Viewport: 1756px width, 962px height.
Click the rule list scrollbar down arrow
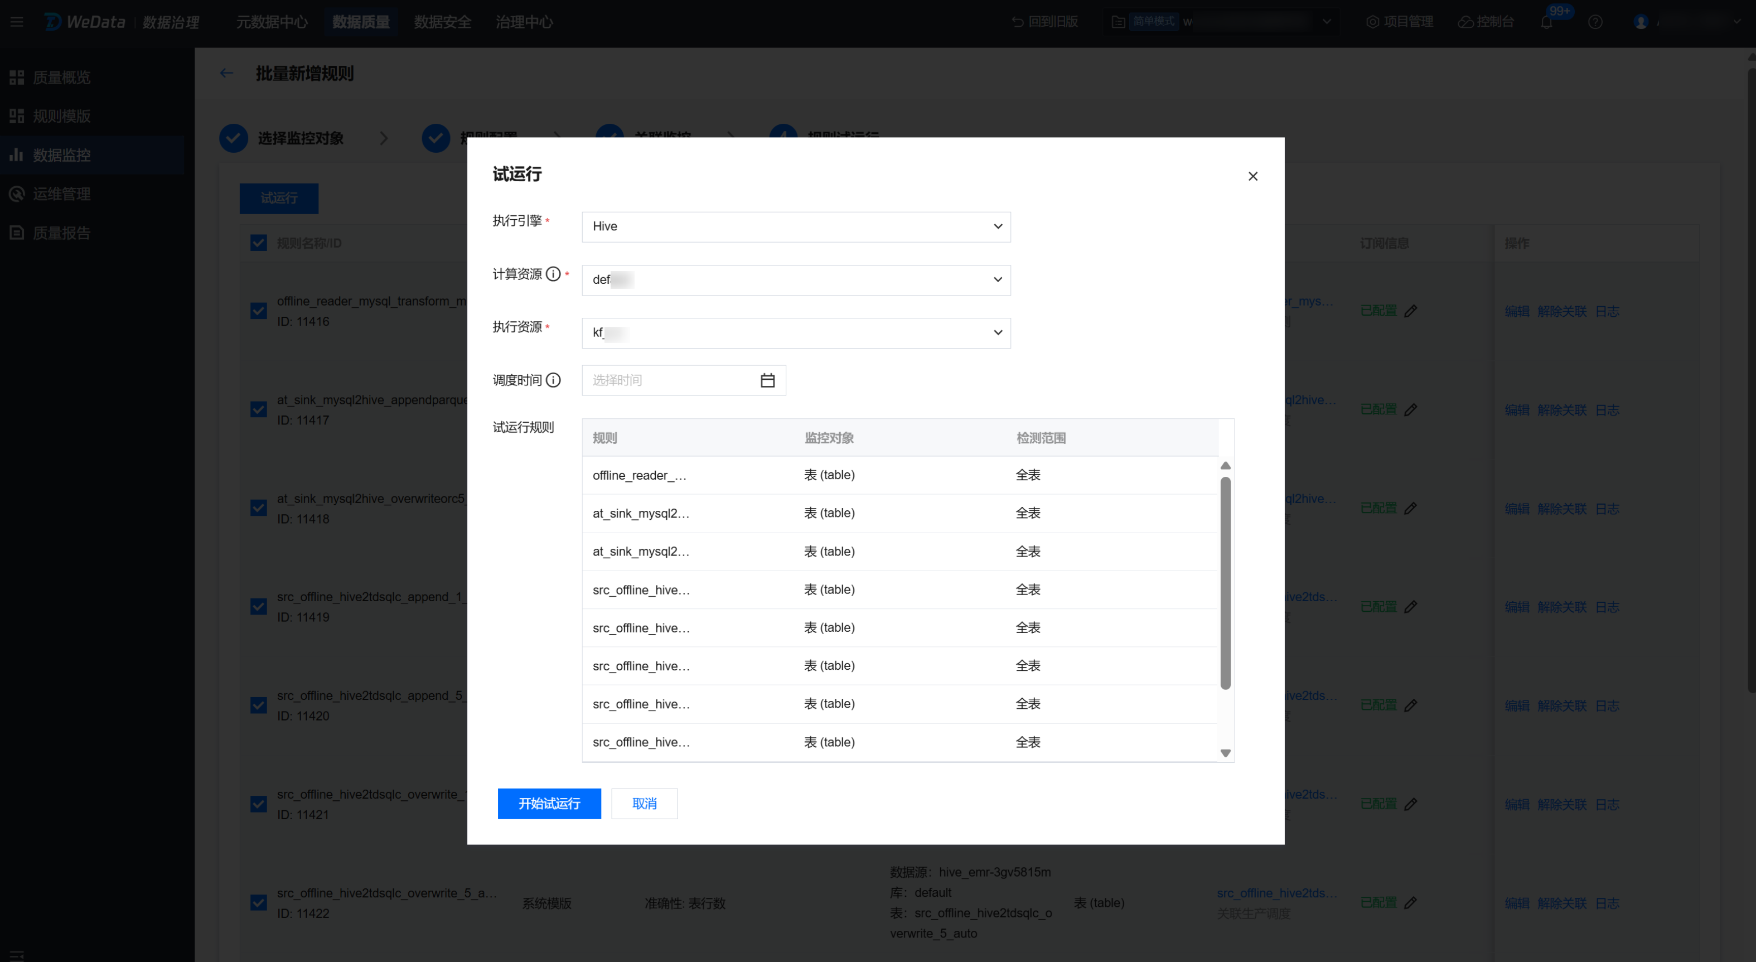click(1225, 753)
